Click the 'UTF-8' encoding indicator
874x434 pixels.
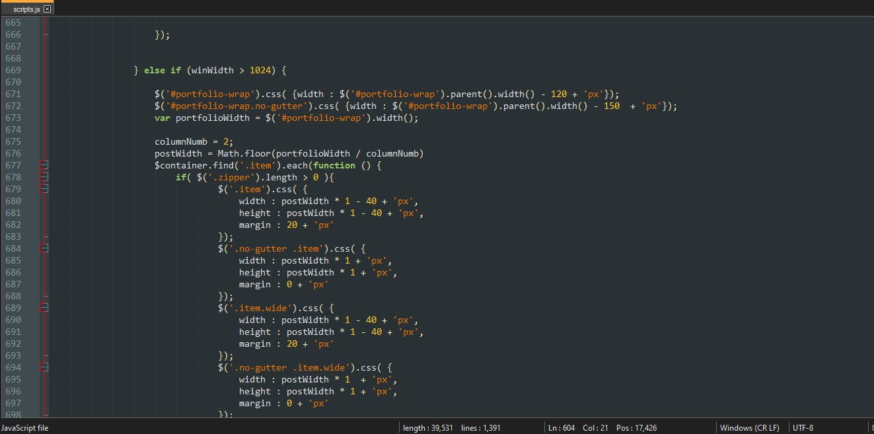[803, 427]
